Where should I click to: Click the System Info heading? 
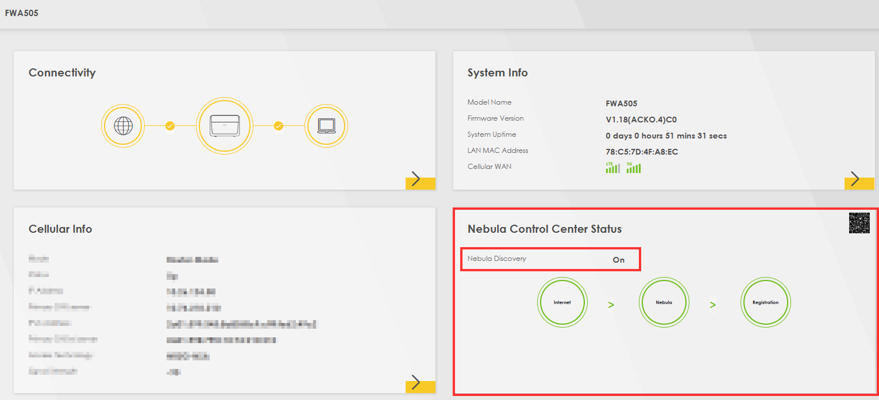pos(498,73)
